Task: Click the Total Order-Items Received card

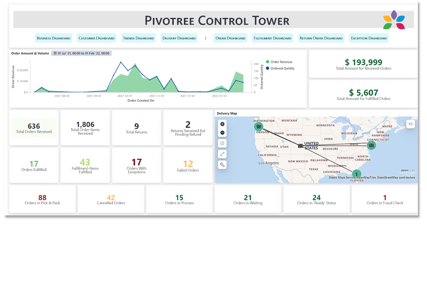Action: pos(85,128)
